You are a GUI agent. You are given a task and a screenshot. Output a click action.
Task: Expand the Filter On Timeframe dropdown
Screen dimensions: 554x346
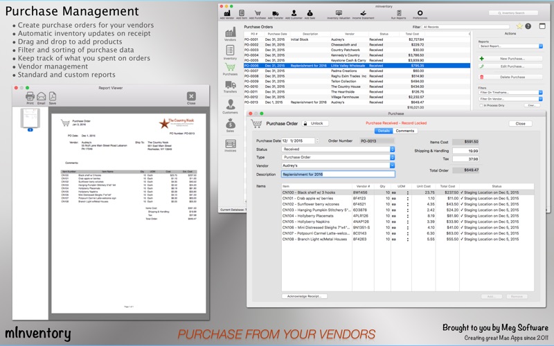click(510, 93)
